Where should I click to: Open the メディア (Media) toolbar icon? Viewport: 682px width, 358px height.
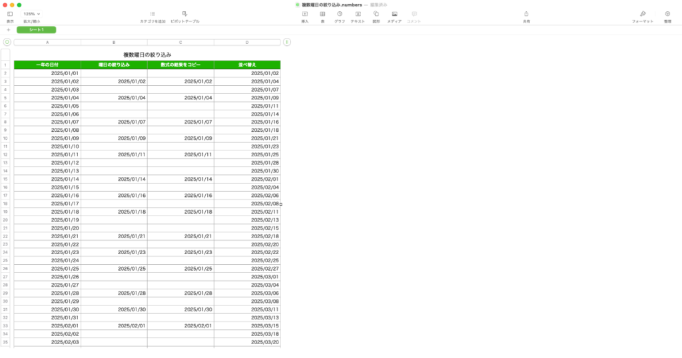coord(394,14)
